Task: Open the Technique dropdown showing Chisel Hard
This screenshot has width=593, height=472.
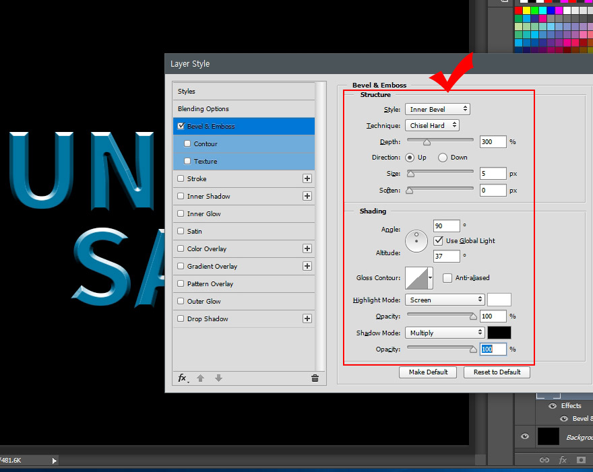Action: 432,125
